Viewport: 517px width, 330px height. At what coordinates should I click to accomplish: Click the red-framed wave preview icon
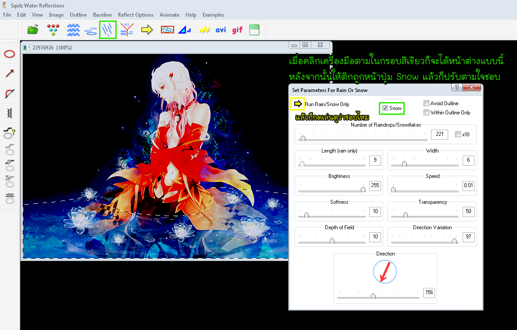pyautogui.click(x=167, y=30)
